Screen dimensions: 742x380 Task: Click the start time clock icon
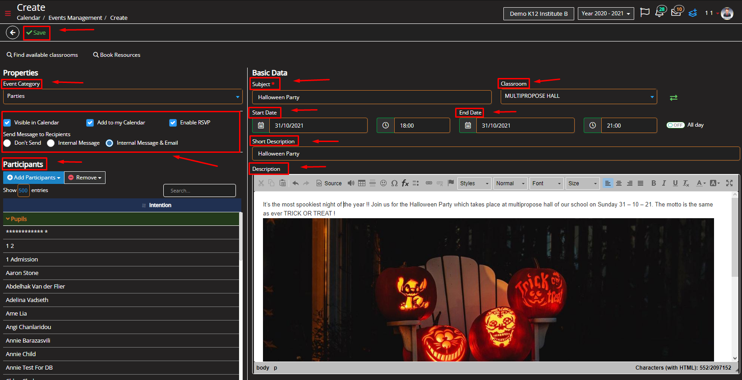[386, 125]
